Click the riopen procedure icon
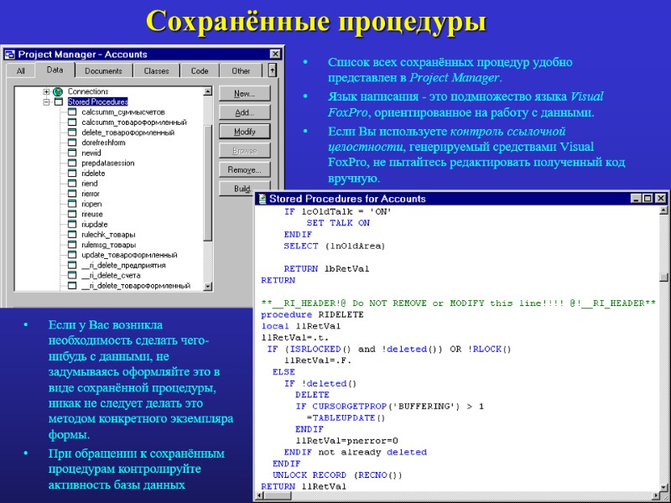671x503 pixels. pyautogui.click(x=71, y=203)
